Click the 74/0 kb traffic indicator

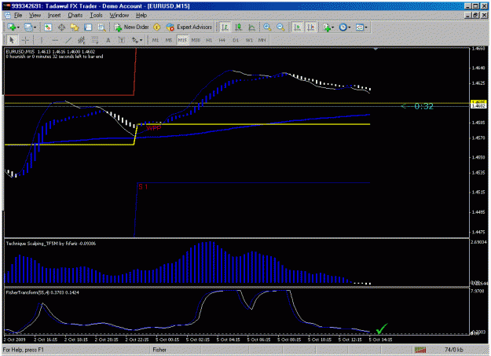(454, 350)
